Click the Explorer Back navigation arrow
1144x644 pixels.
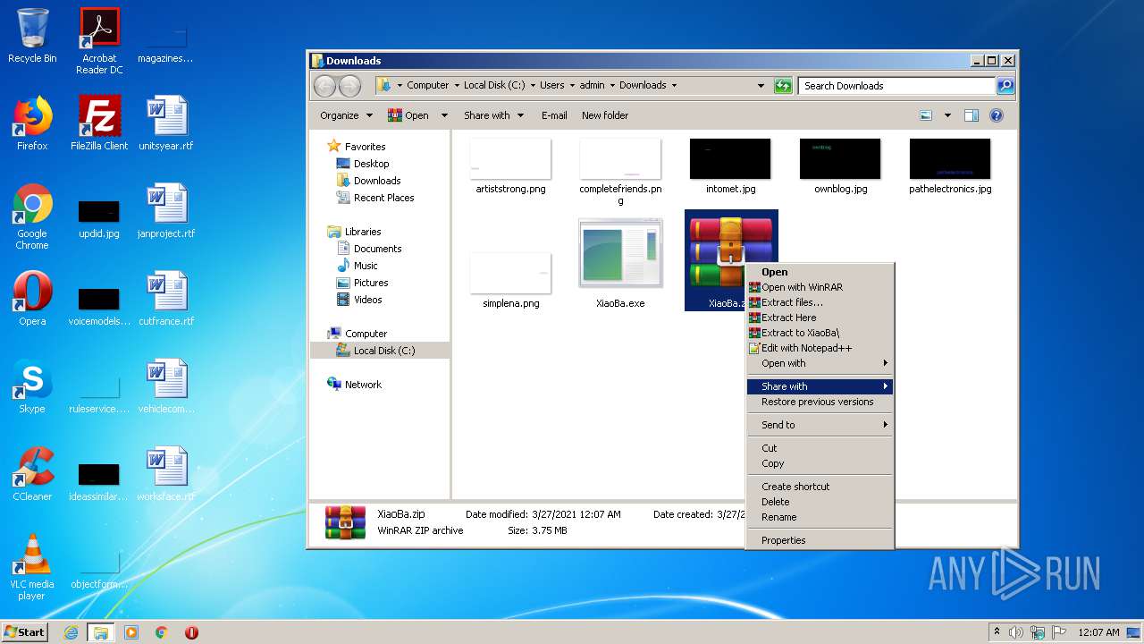click(x=324, y=86)
